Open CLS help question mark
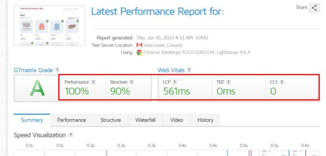Viewport: 326px width, 156px height. pyautogui.click(x=282, y=82)
